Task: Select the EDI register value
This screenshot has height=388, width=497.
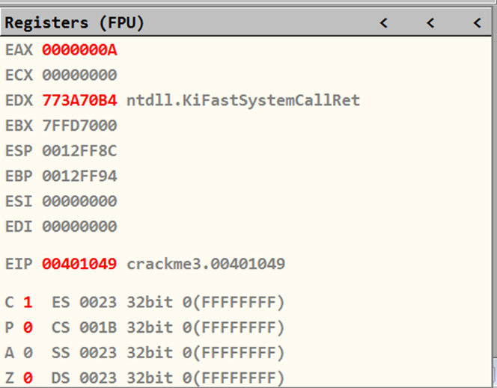Action: click(79, 227)
